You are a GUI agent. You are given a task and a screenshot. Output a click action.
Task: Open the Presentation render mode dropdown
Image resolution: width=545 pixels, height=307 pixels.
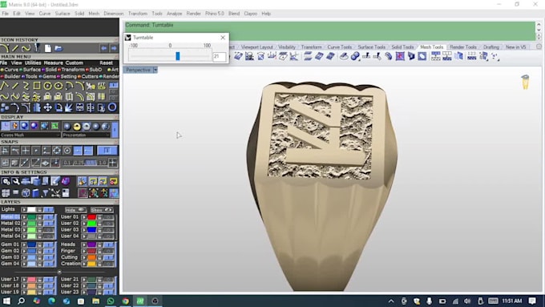[x=87, y=135]
